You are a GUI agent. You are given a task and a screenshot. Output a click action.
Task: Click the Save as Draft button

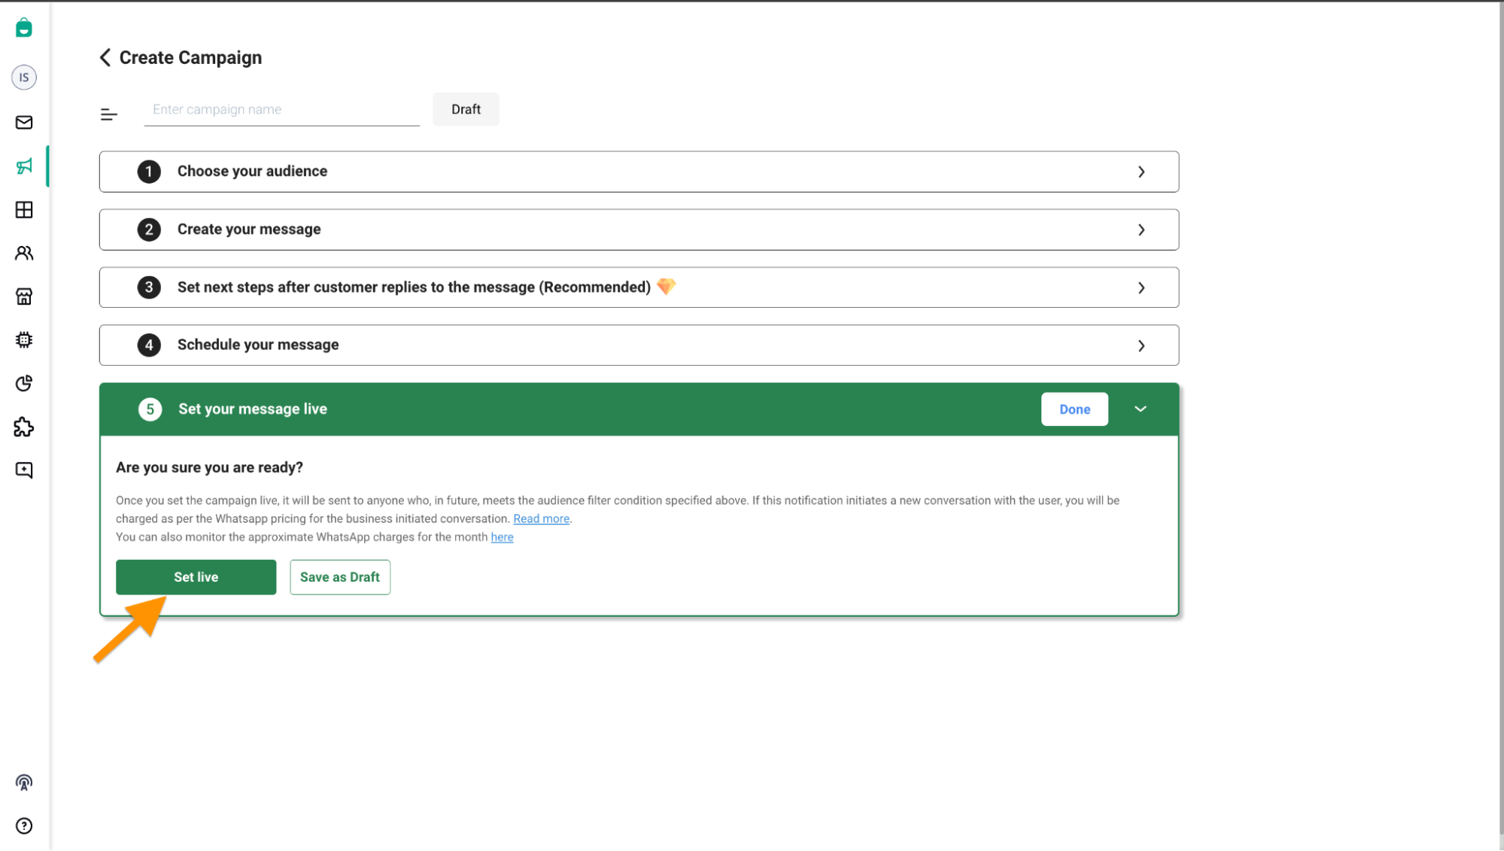pos(339,576)
